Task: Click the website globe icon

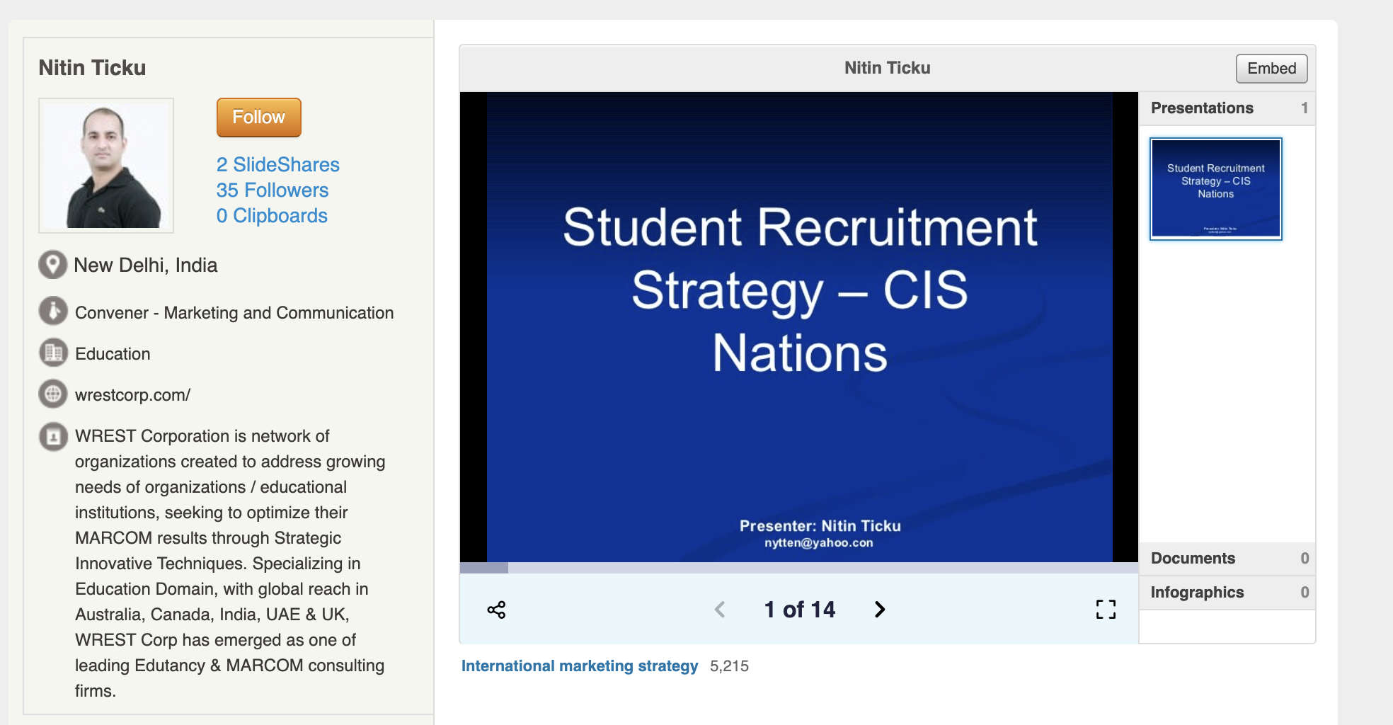Action: 53,394
